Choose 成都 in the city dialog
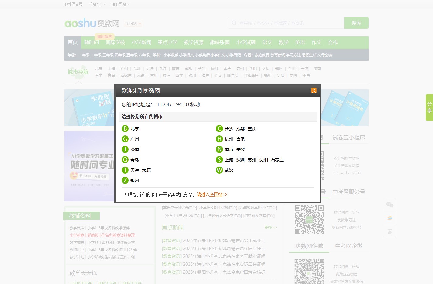 click(x=241, y=129)
